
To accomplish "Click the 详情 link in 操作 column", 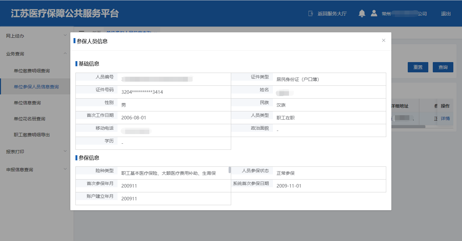I will coord(445,118).
